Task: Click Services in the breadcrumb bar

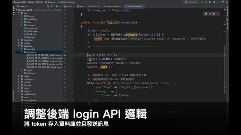Action: coord(50,2)
